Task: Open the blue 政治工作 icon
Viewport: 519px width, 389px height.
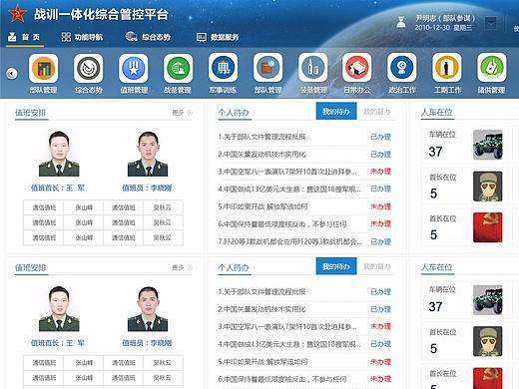Action: pos(402,68)
